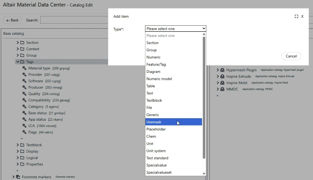Click the MMDC application catalog icon
313x180 pixels.
click(222, 89)
